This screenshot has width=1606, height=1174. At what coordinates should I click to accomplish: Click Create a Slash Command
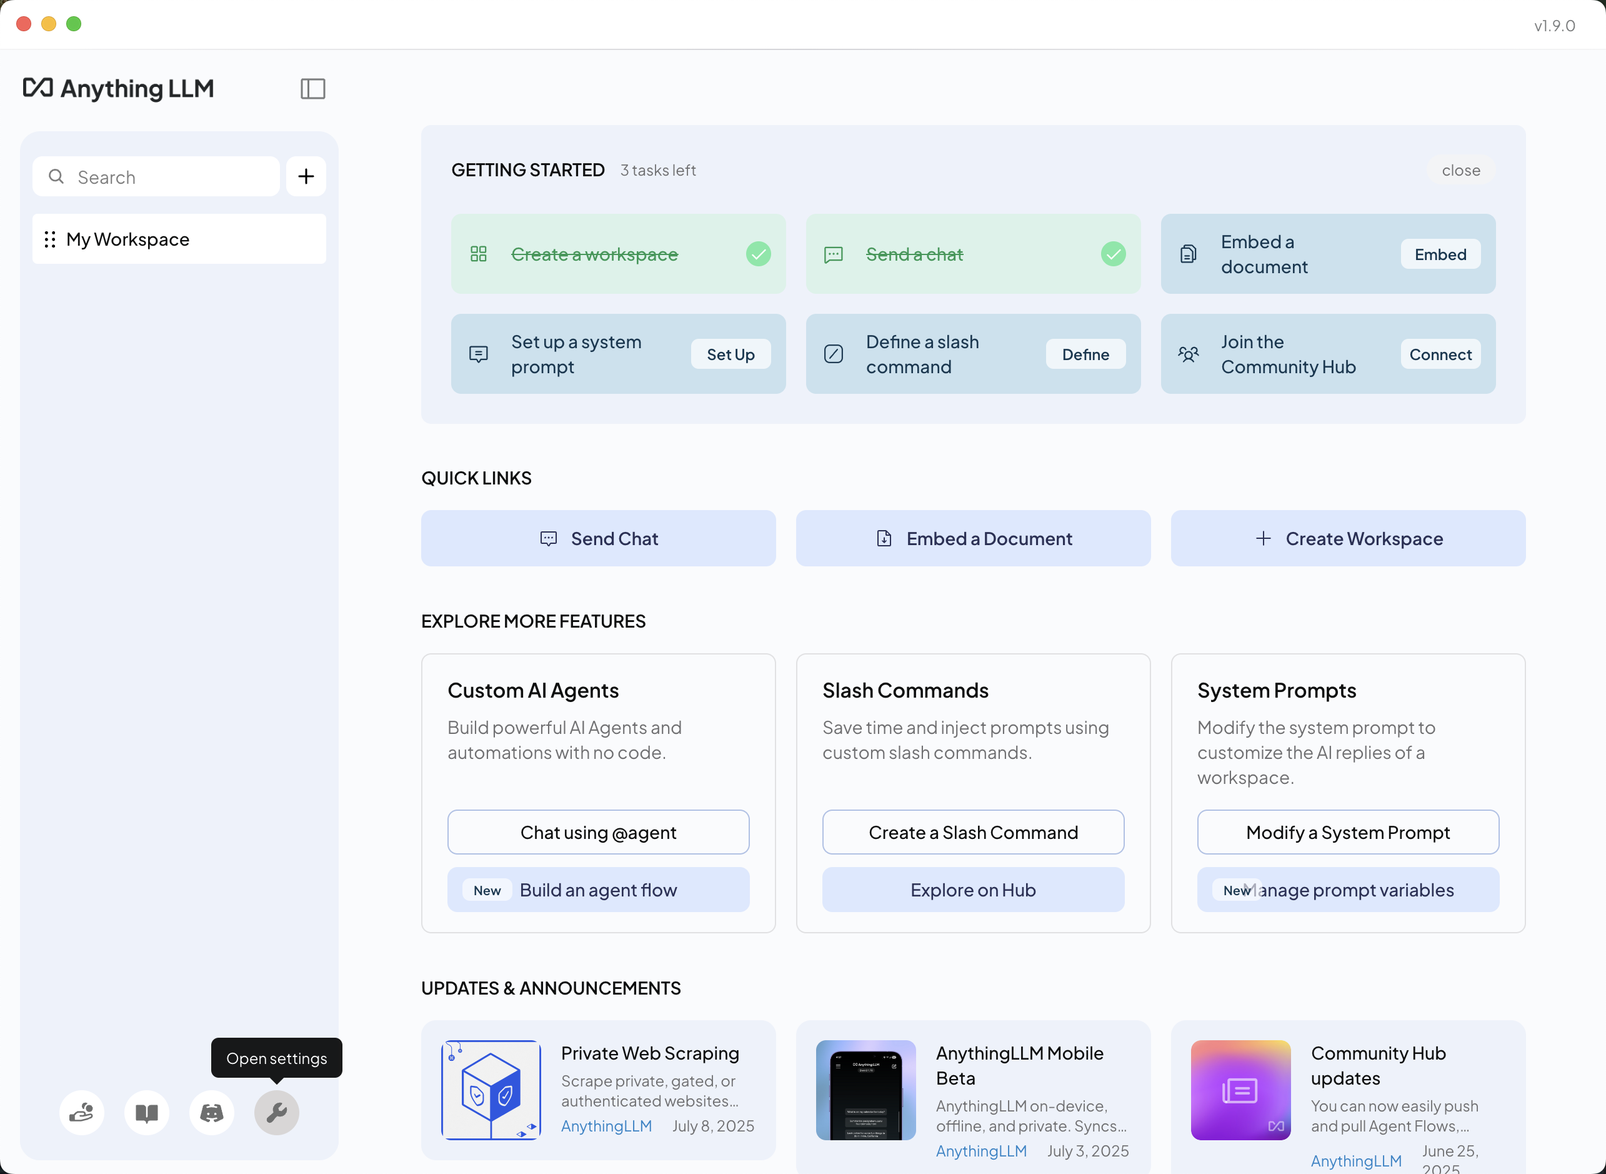click(974, 832)
